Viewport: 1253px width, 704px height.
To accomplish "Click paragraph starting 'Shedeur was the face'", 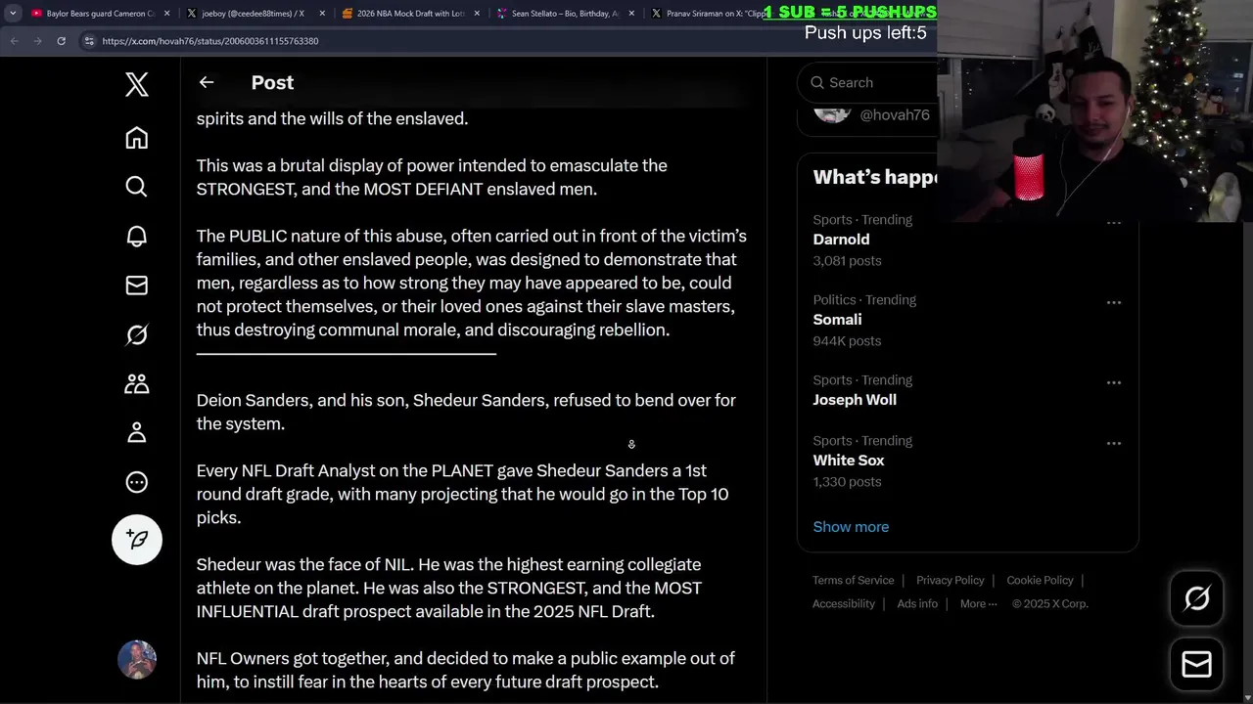I will pos(449,588).
